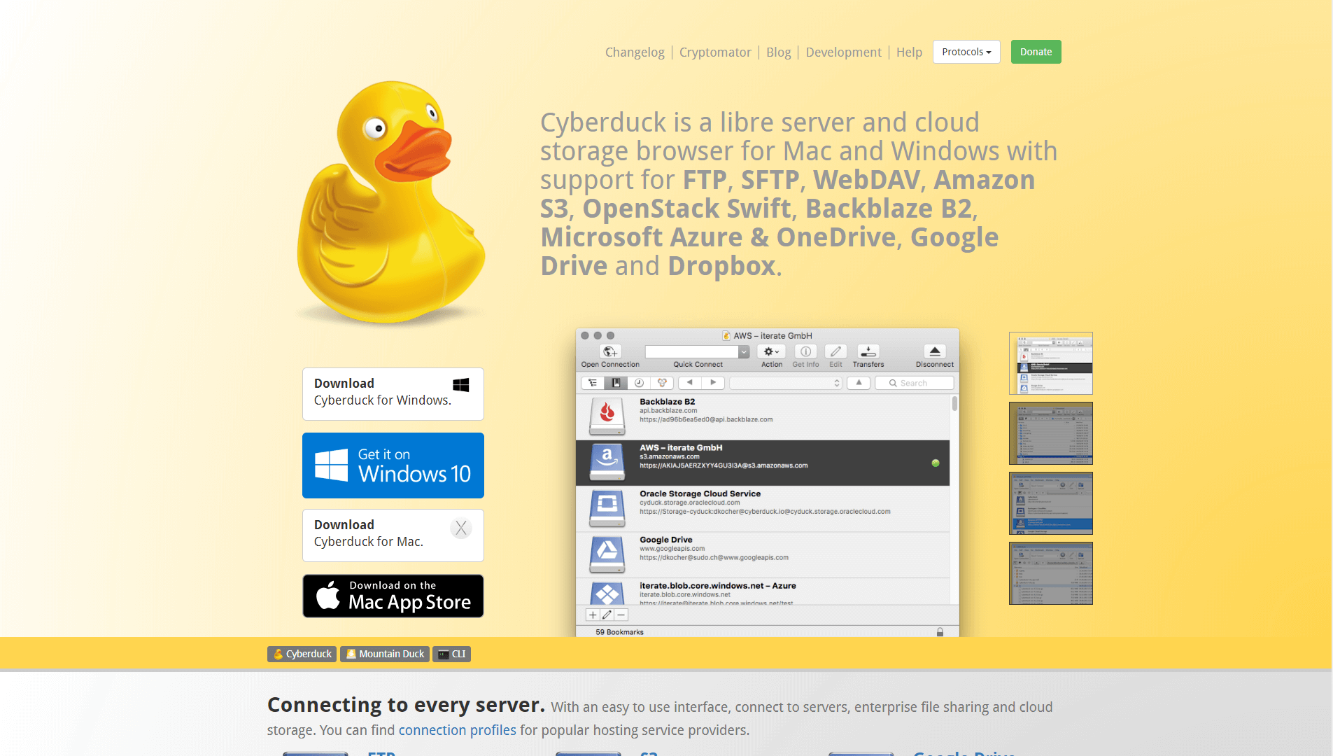The image size is (1333, 756).
Task: Click the lock icon in status bar
Action: click(x=940, y=632)
